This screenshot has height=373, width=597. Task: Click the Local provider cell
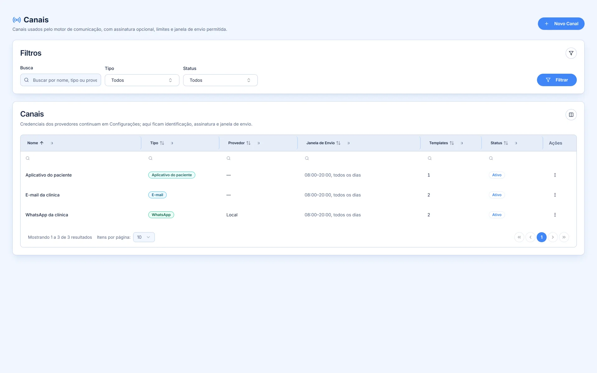click(x=232, y=215)
